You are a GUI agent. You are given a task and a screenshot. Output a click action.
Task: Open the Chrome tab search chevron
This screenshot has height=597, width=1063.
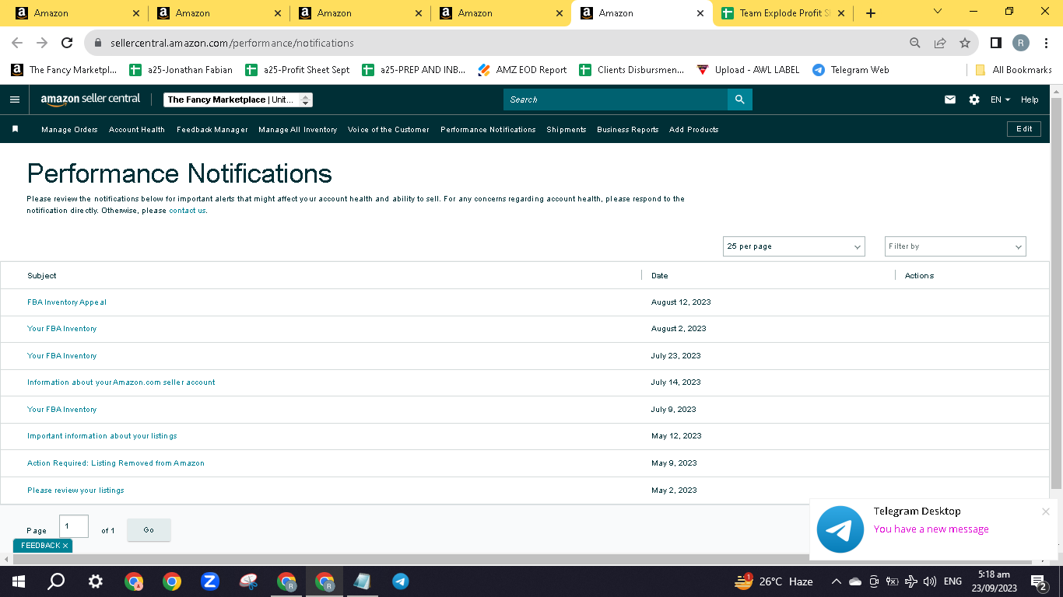click(938, 12)
